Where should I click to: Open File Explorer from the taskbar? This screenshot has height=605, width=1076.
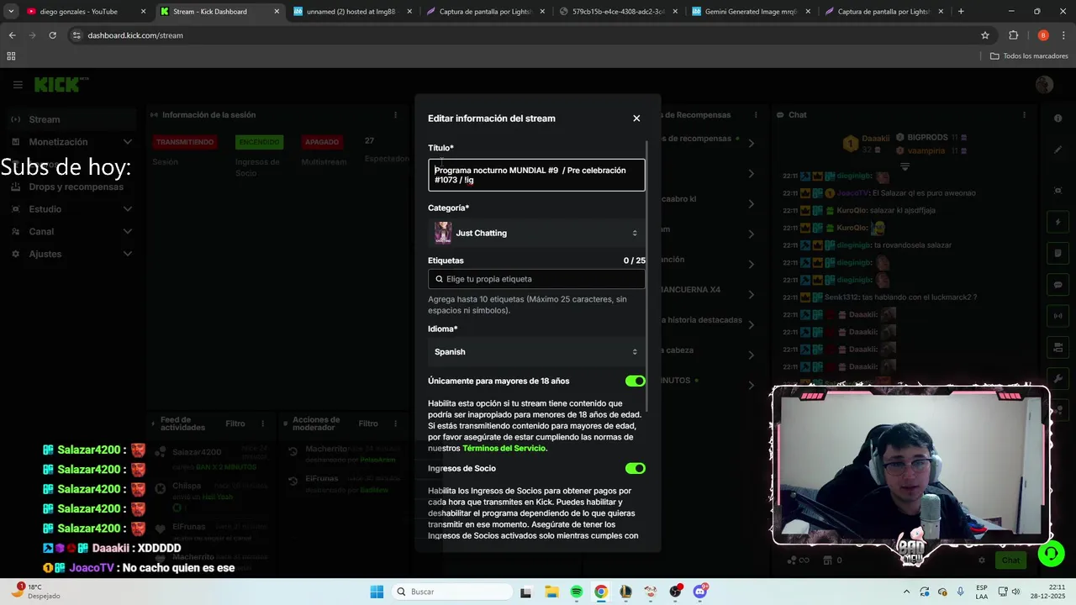[551, 592]
